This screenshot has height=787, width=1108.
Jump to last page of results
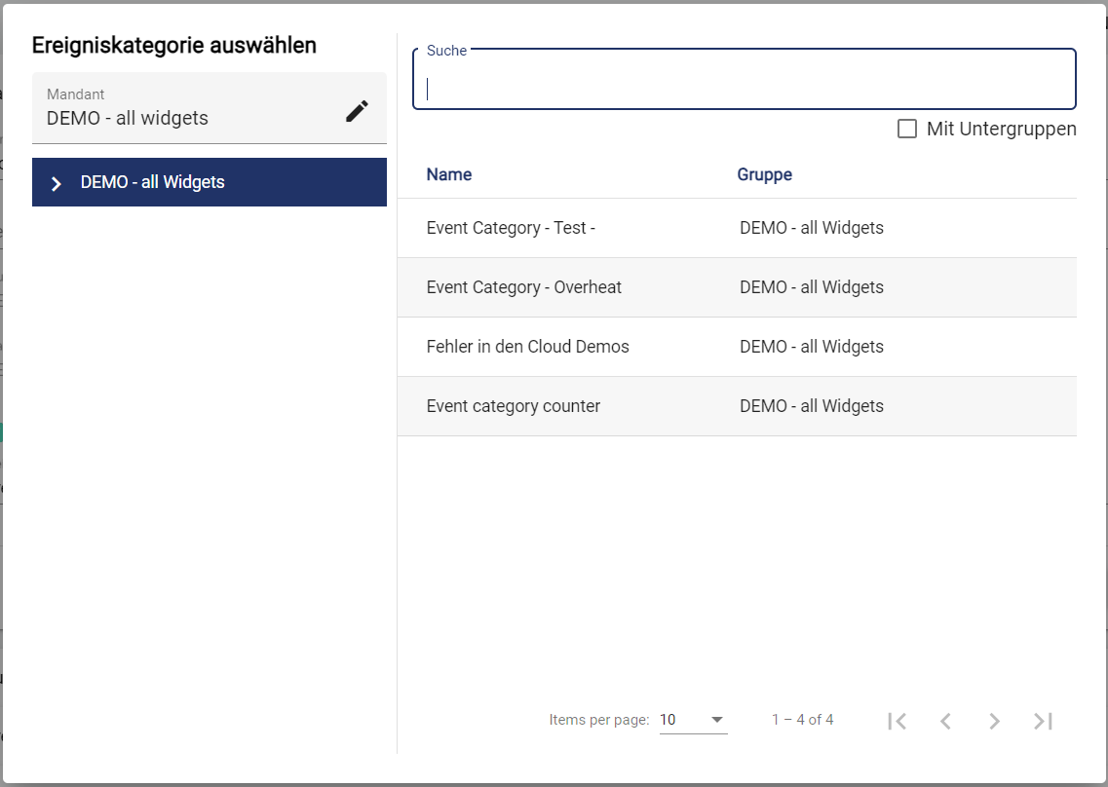[x=1043, y=721]
